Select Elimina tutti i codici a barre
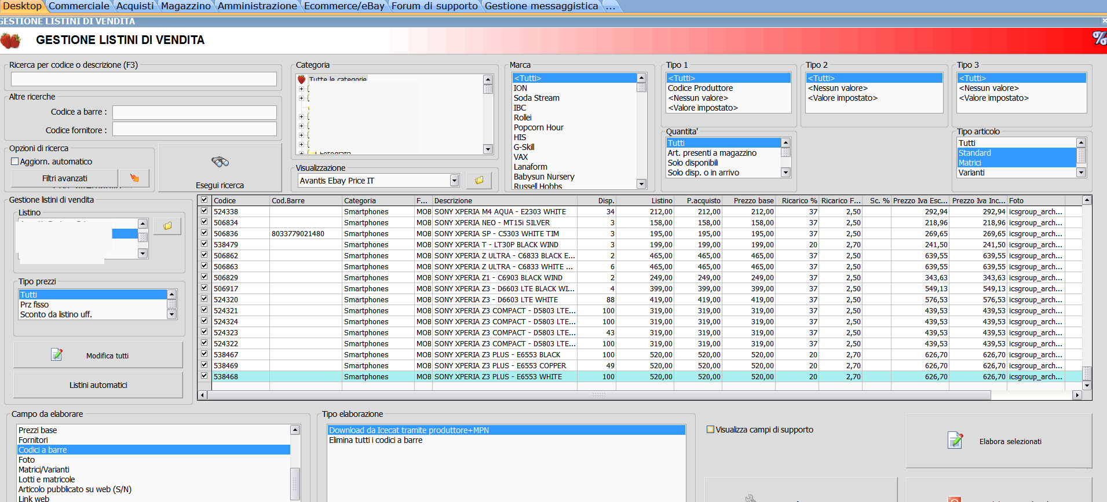 point(376,440)
